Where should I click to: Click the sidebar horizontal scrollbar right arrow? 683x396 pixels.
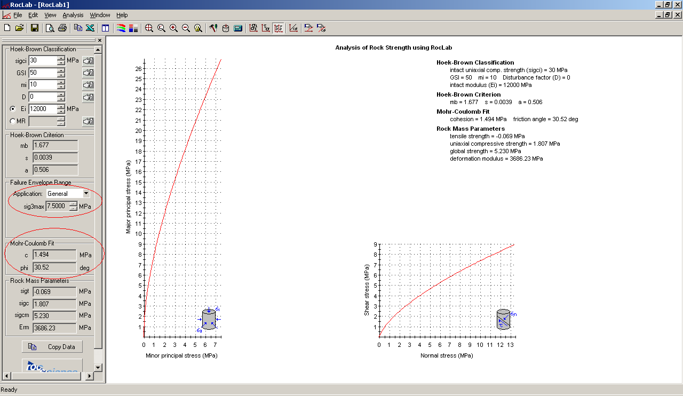(x=89, y=376)
